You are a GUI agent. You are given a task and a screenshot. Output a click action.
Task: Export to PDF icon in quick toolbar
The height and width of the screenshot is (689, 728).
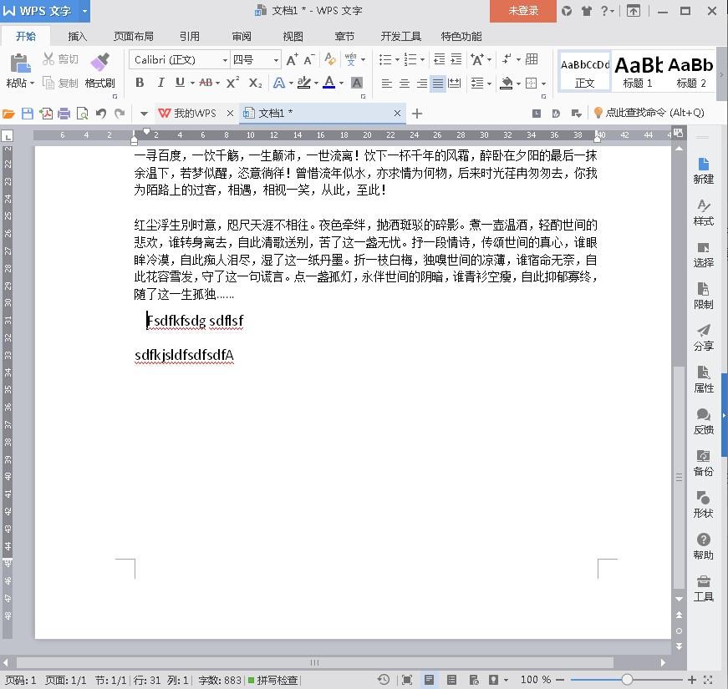click(x=45, y=114)
